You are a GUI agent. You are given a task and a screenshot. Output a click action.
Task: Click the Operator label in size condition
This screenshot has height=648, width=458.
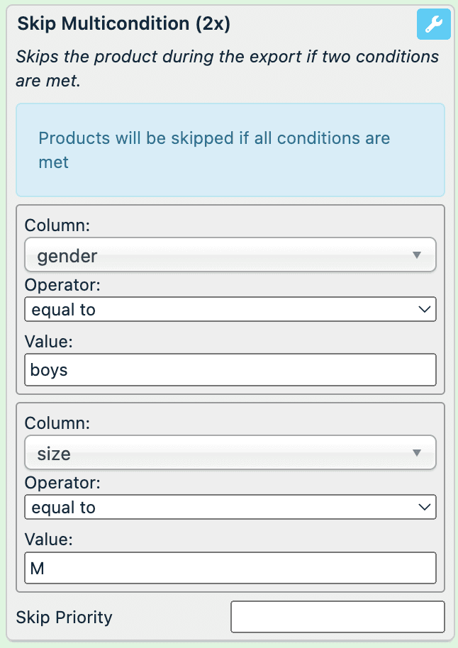point(62,483)
